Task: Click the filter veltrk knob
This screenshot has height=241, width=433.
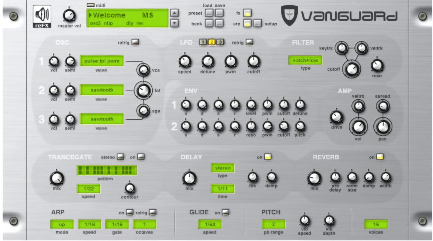Action: point(361,48)
